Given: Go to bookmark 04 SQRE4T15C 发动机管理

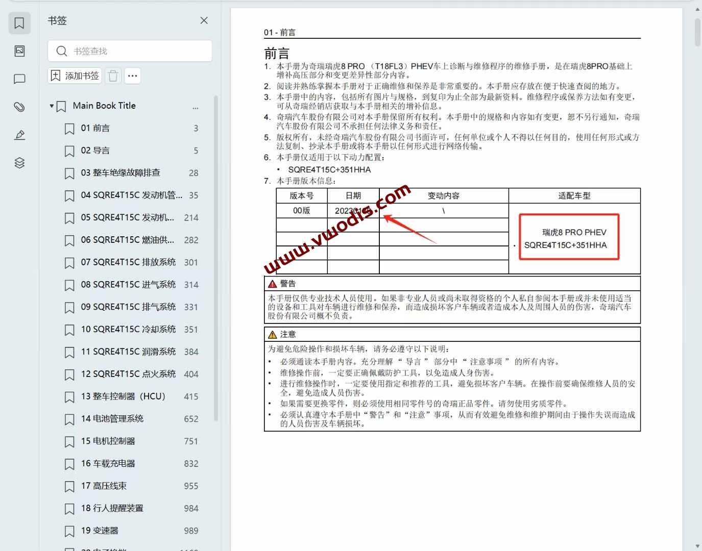Looking at the screenshot, I should (132, 195).
